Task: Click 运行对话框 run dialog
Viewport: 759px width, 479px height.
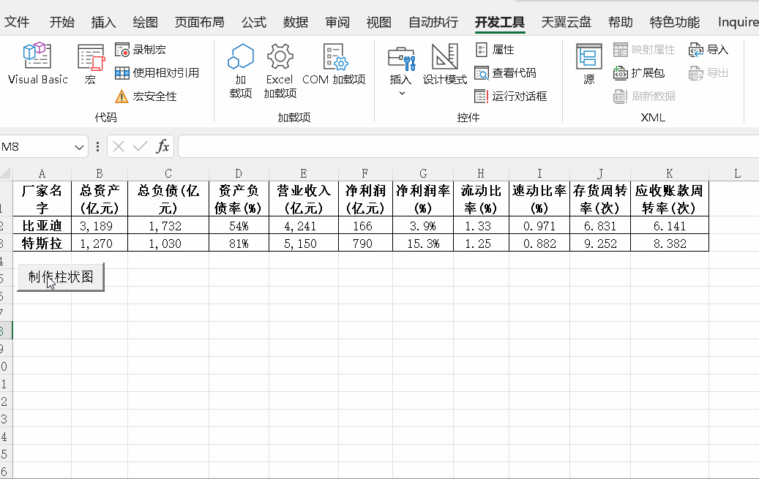Action: 511,96
